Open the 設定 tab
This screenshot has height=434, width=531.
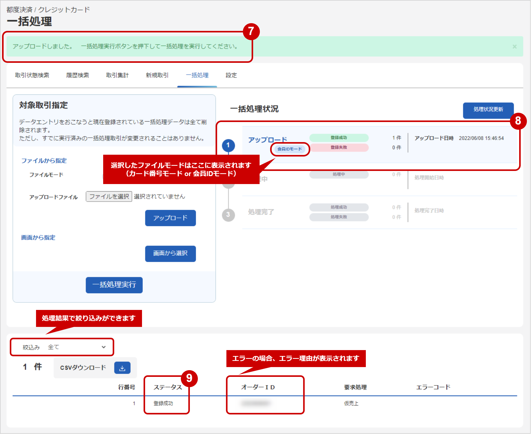[x=231, y=75]
